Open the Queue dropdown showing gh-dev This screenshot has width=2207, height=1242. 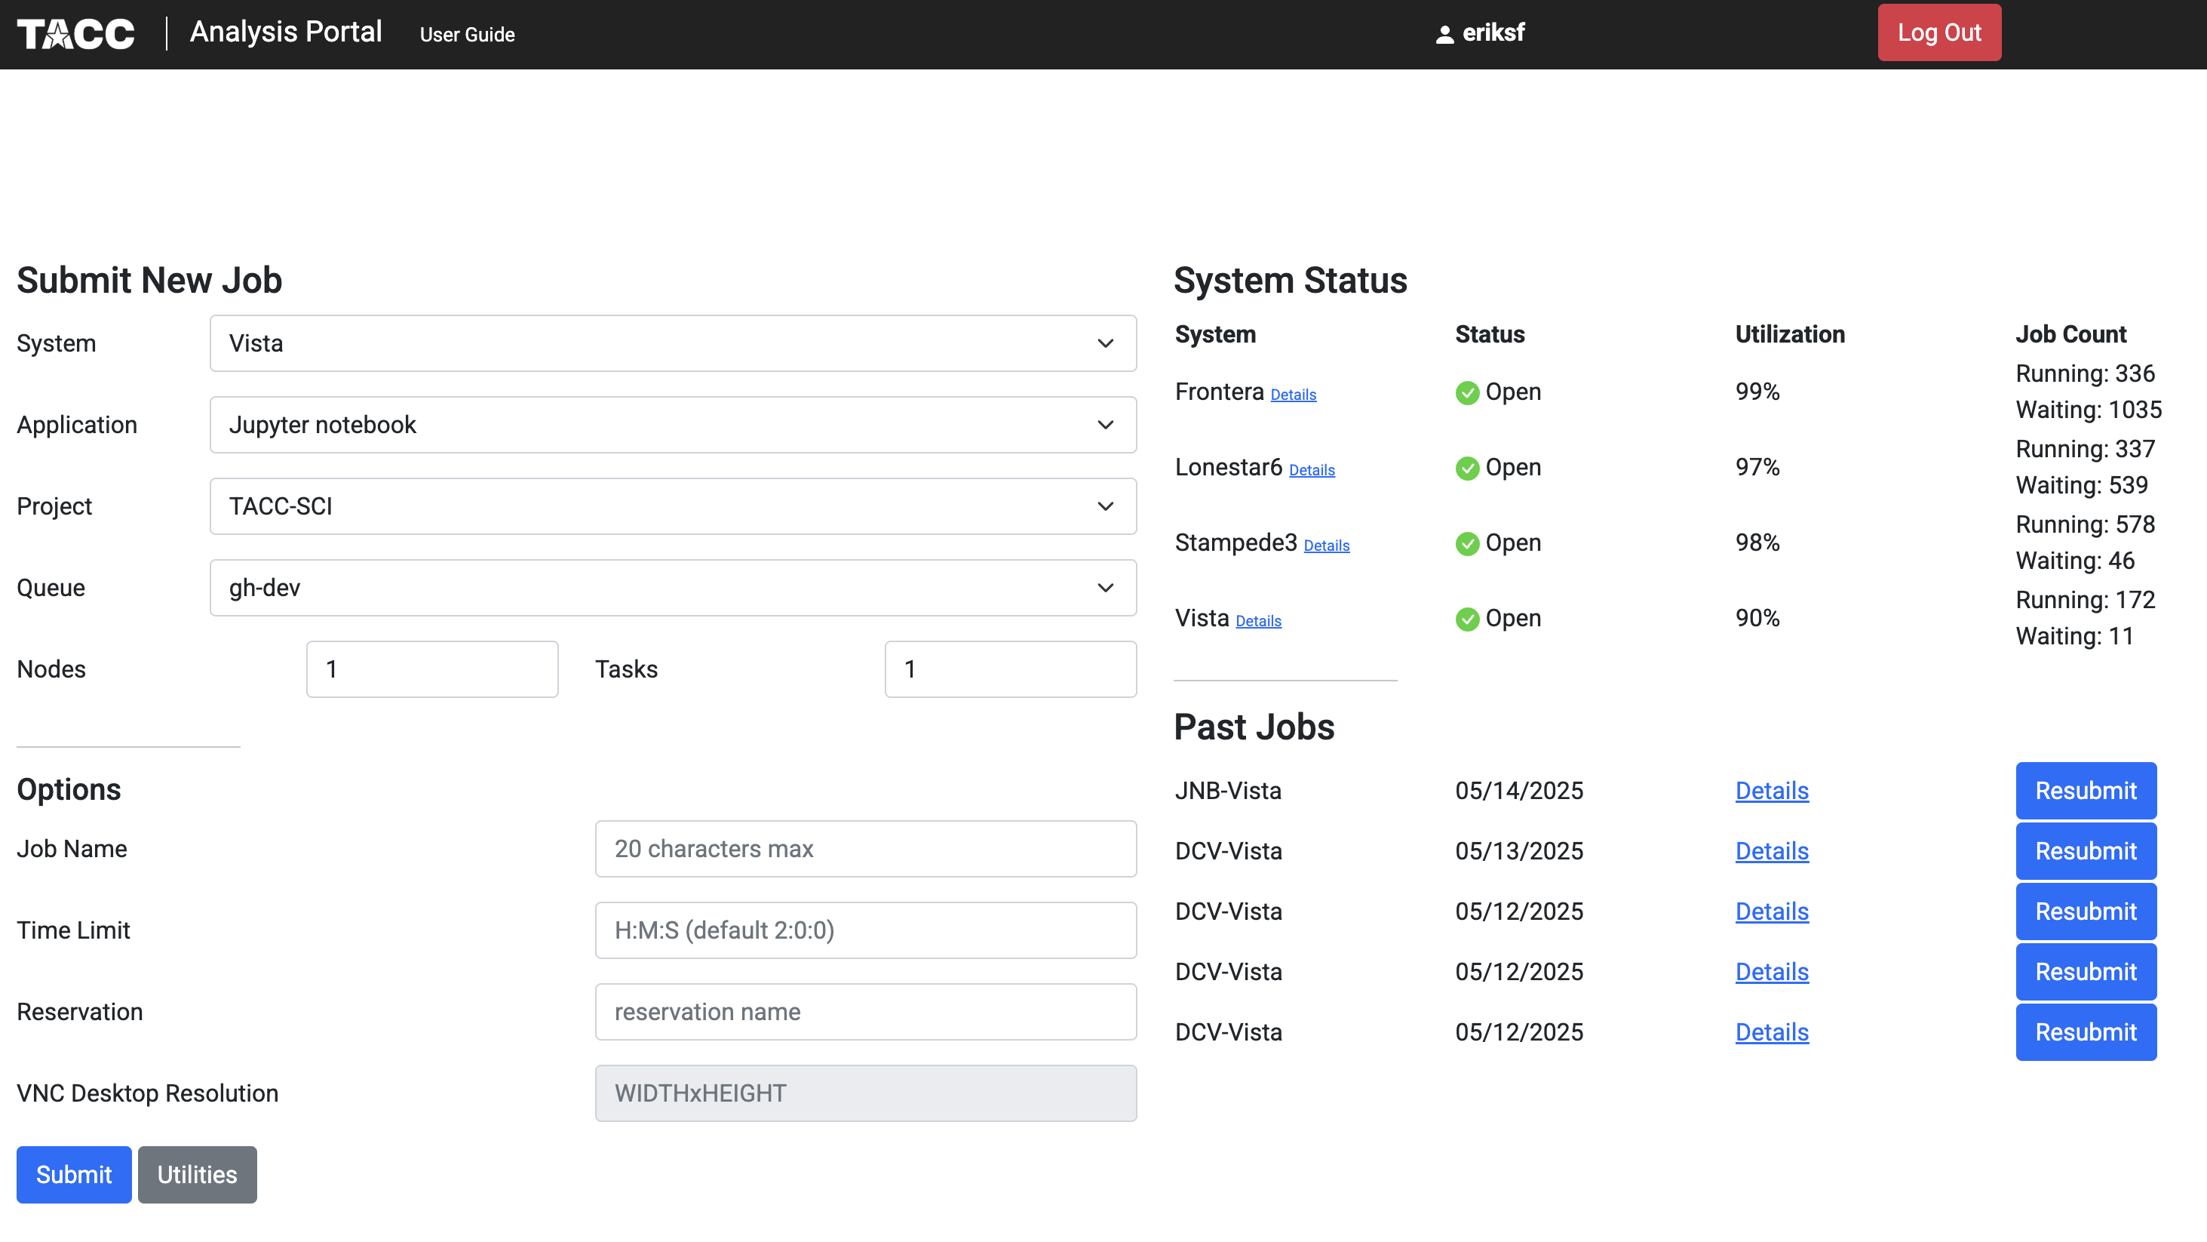coord(673,587)
